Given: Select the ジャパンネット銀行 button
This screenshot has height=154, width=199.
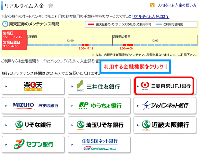Looking at the screenshot, I should coord(165,106).
